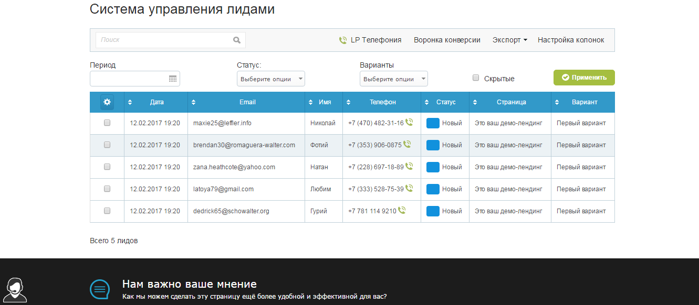Click the phone icon next to LP Телефония
Image resolution: width=699 pixels, height=305 pixels.
(x=343, y=39)
